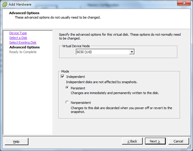The image size is (193, 151).
Task: Expand the Virtual Device Node dropdown arrow
Action: click(132, 52)
